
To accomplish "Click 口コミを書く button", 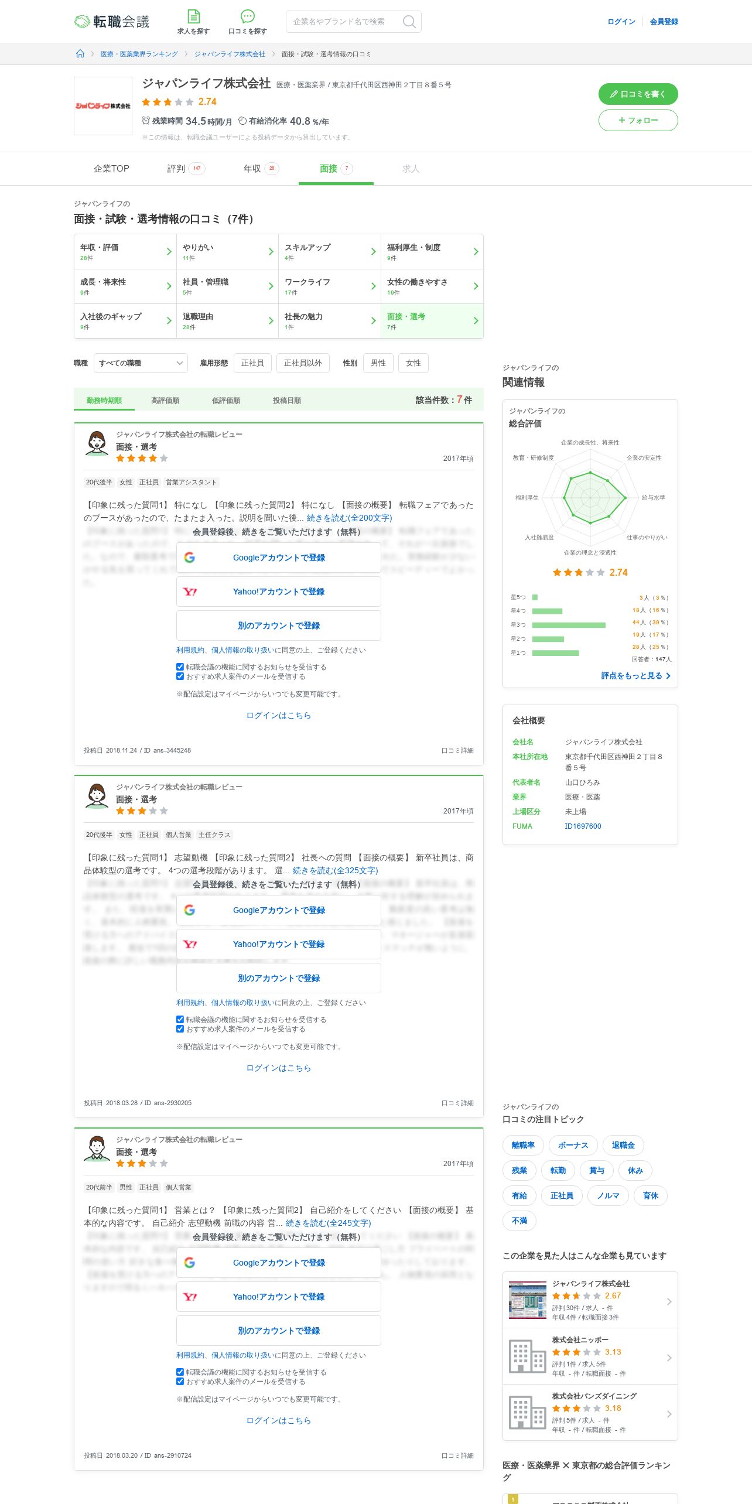I will (x=638, y=94).
